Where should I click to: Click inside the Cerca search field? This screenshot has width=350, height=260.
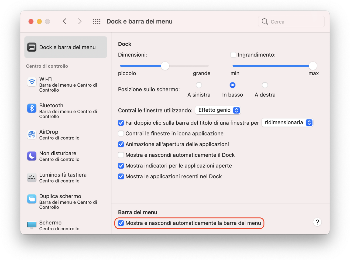(291, 21)
